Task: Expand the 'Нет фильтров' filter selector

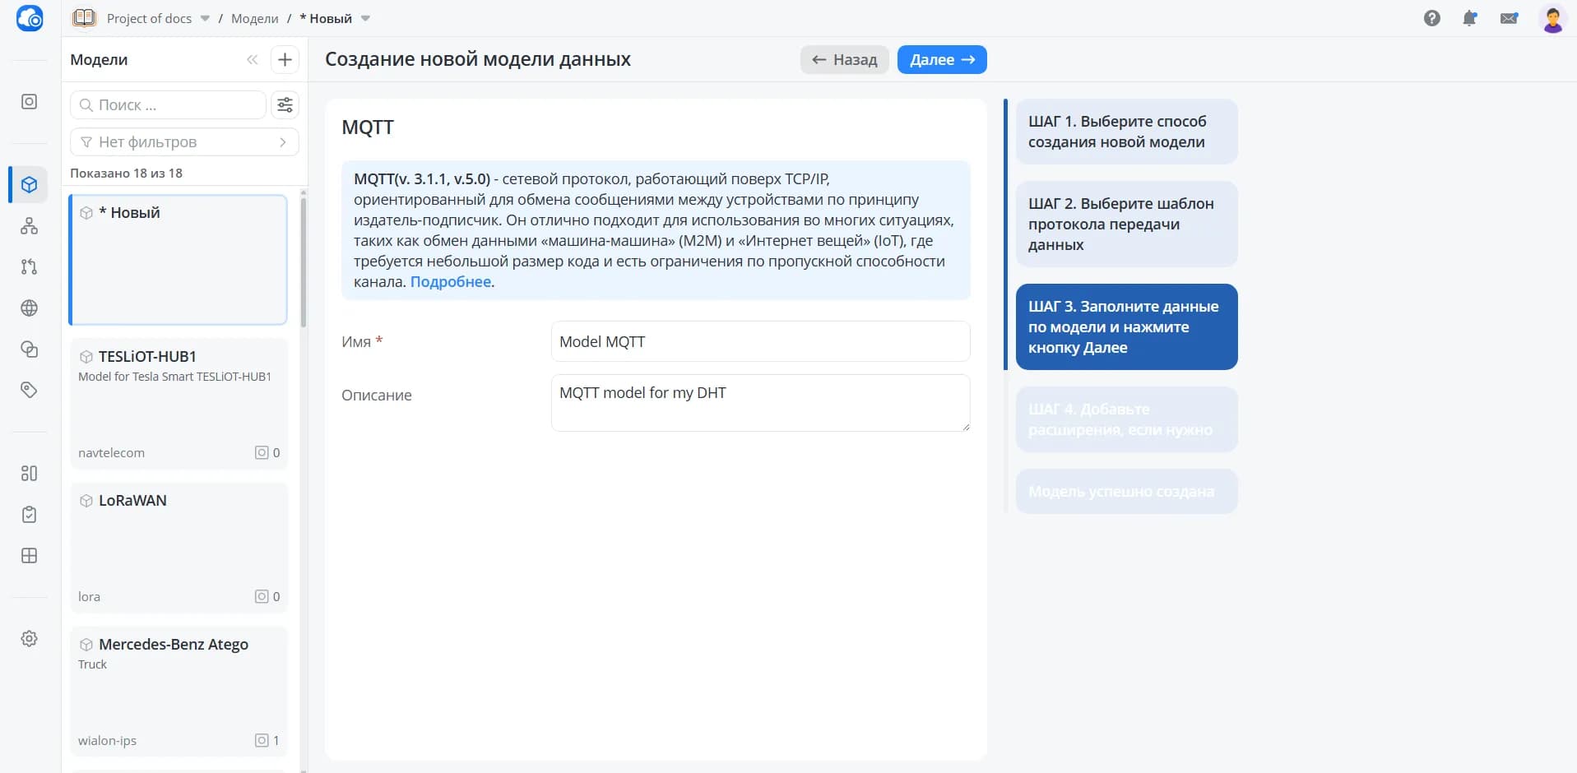Action: [x=184, y=142]
